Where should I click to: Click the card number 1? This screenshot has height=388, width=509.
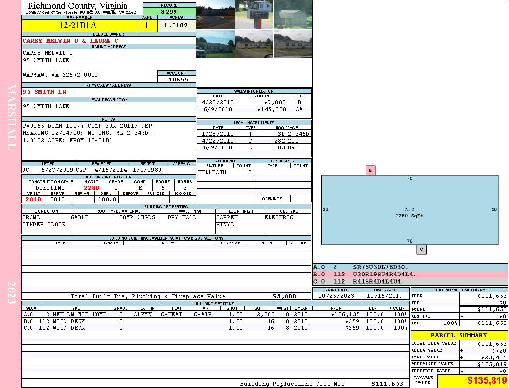pyautogui.click(x=147, y=25)
